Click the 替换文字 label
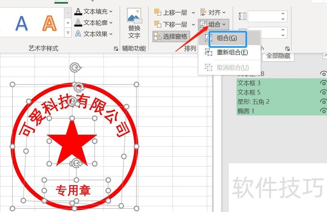Image resolution: width=327 pixels, height=212 pixels. 134,32
